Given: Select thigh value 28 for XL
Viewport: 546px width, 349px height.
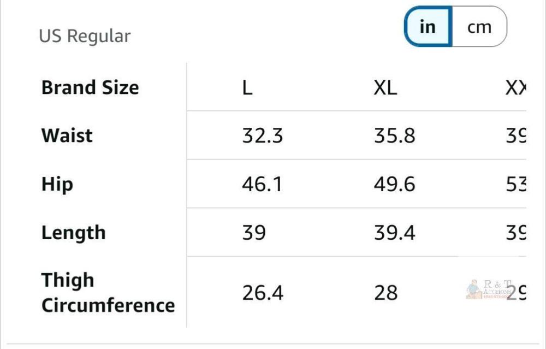Looking at the screenshot, I should point(386,293).
